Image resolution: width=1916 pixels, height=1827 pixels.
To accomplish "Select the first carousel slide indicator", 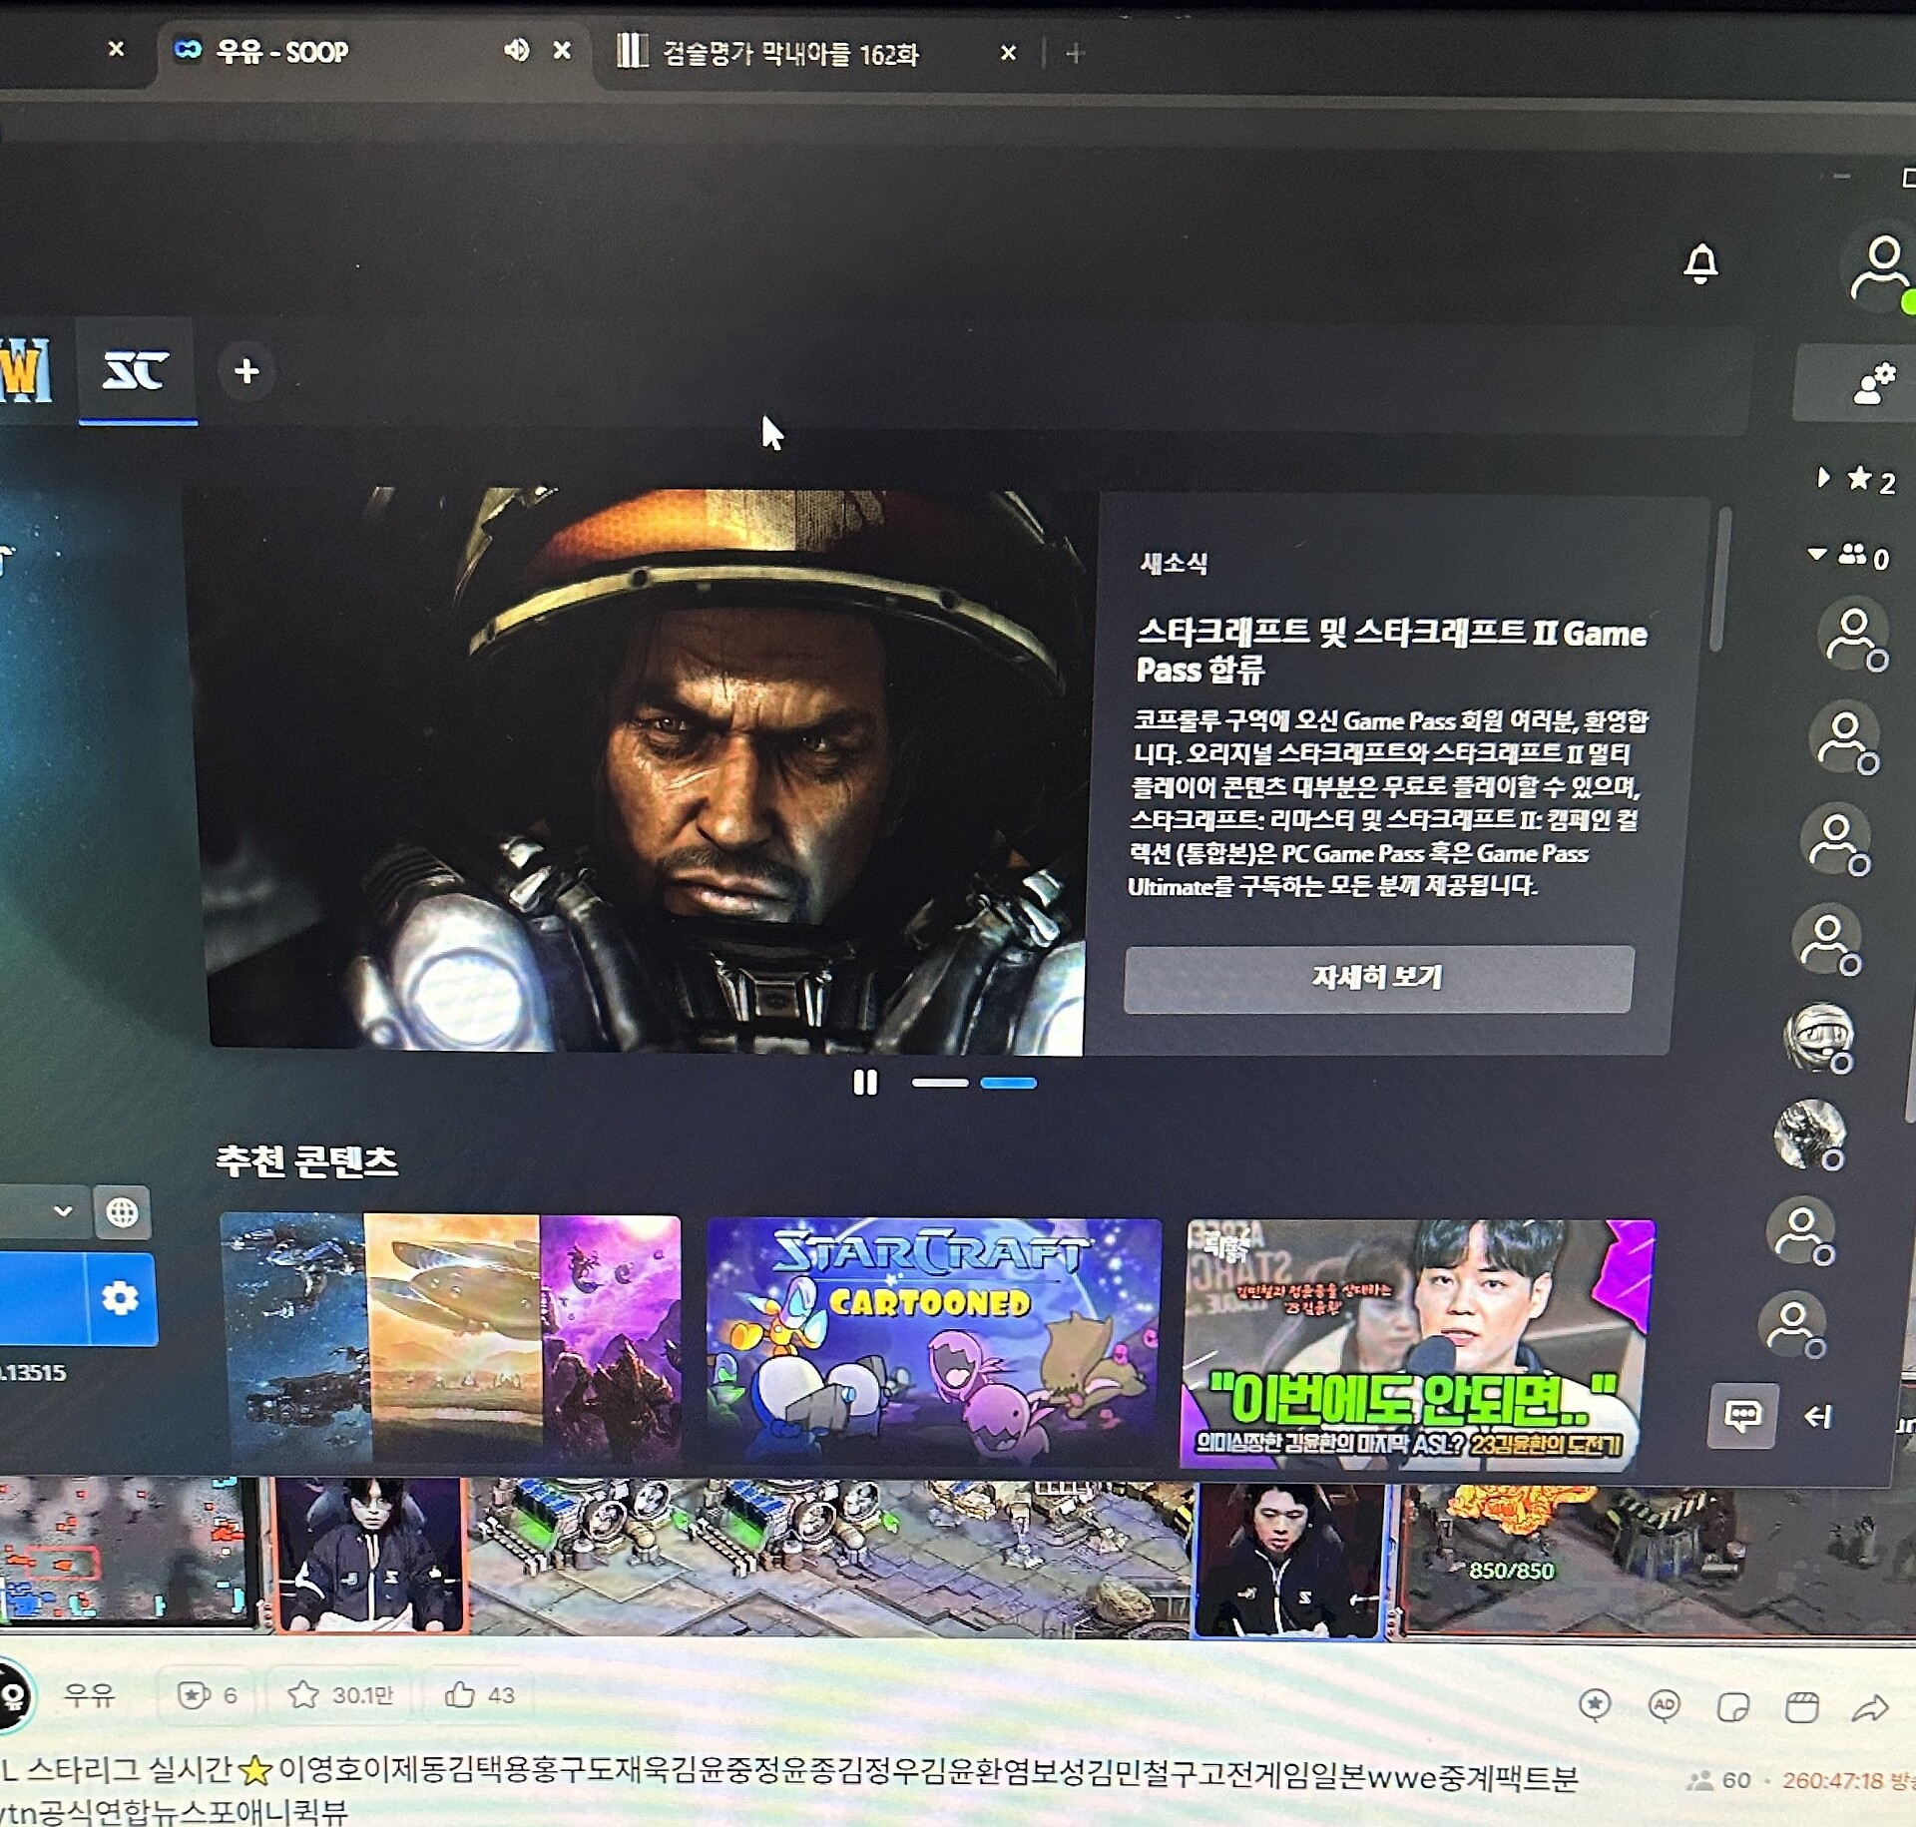I will click(939, 1083).
